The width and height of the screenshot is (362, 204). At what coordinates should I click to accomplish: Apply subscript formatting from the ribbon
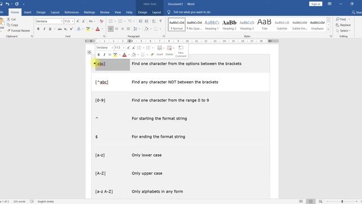click(66, 29)
